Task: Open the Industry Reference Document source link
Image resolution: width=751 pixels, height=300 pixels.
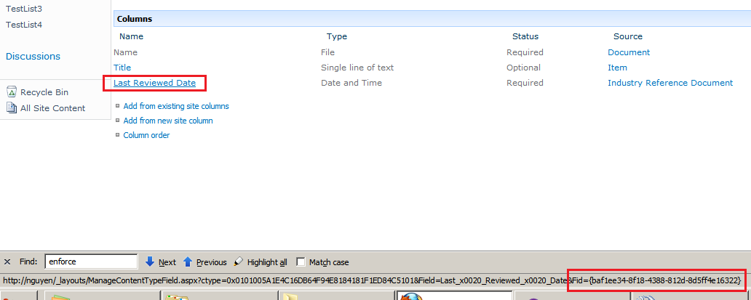Action: pyautogui.click(x=669, y=83)
